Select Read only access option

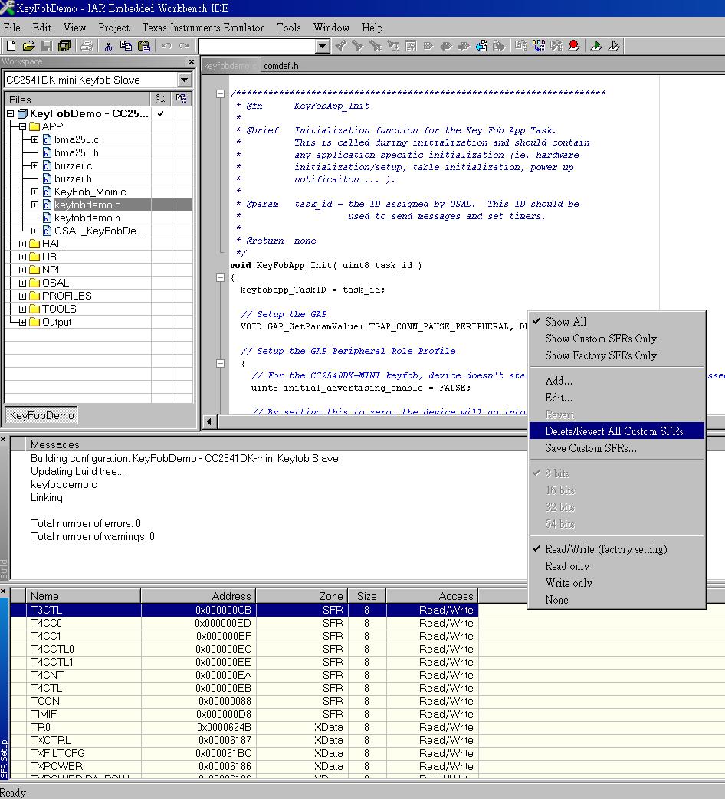point(567,566)
